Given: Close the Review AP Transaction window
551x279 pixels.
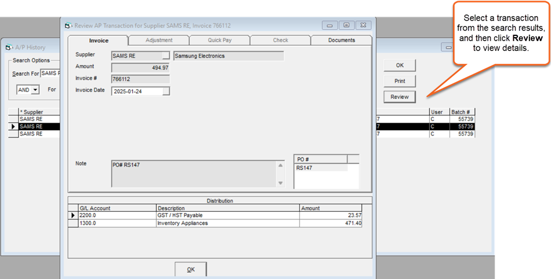Looking at the screenshot, I should point(363,25).
